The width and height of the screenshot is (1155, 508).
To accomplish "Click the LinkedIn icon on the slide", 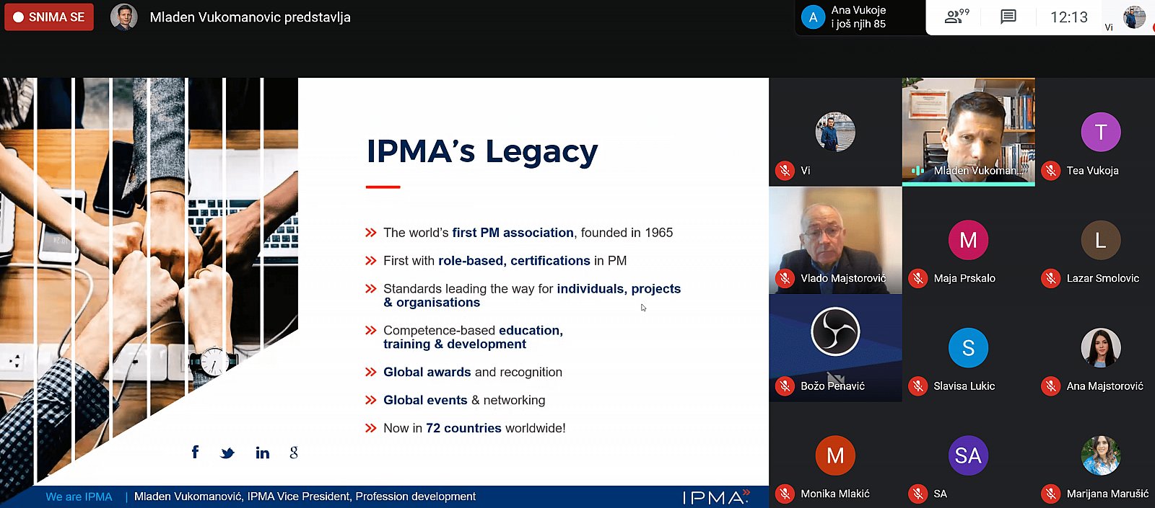I will coord(263,453).
